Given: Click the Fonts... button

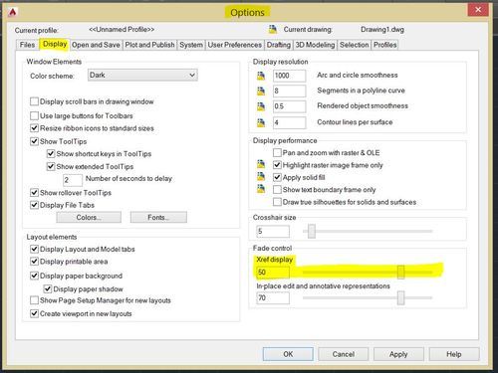Looking at the screenshot, I should click(158, 218).
